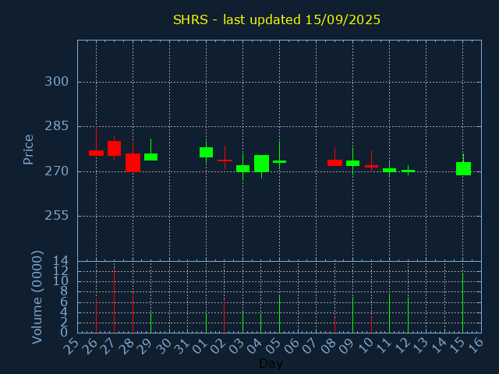This screenshot has width=499, height=374.
Task: Click the green volume bar for day 05
Action: 279,314
